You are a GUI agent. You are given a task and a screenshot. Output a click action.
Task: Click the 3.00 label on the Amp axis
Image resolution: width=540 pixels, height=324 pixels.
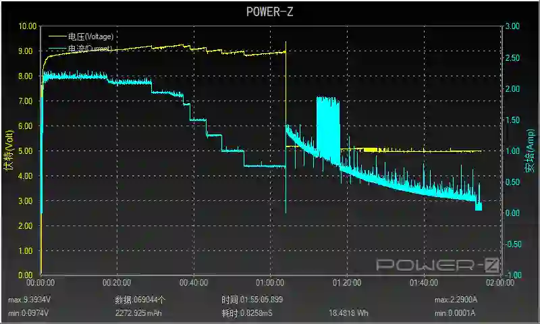pyautogui.click(x=512, y=26)
